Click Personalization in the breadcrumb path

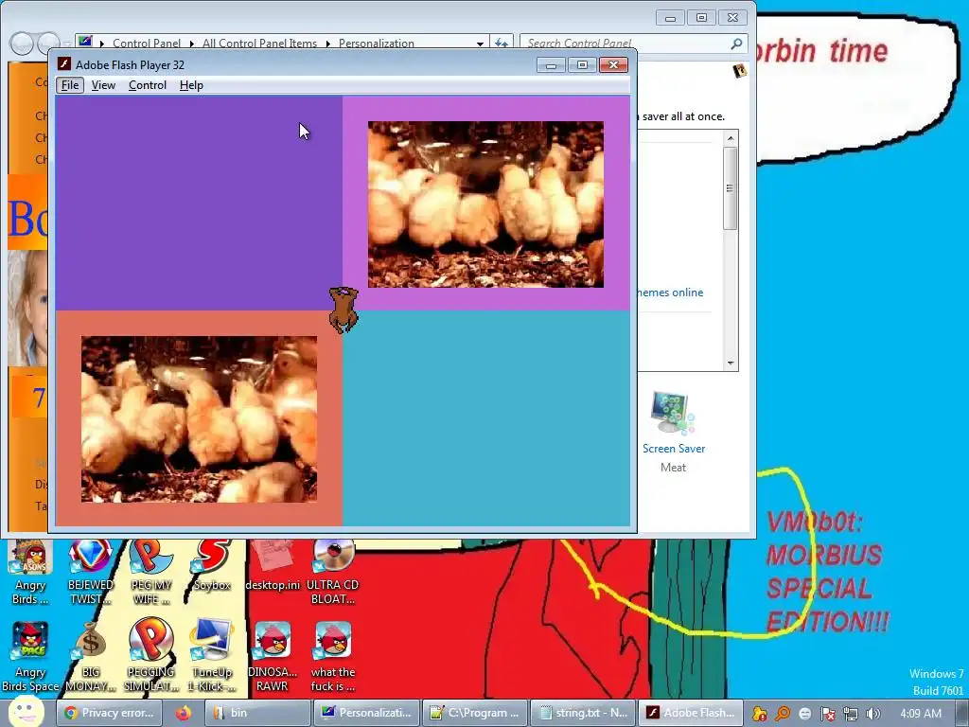coord(377,44)
